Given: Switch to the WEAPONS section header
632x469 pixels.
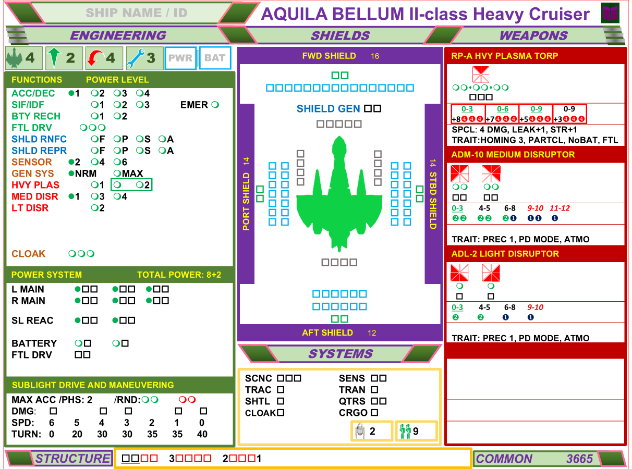Looking at the screenshot, I should click(x=533, y=35).
